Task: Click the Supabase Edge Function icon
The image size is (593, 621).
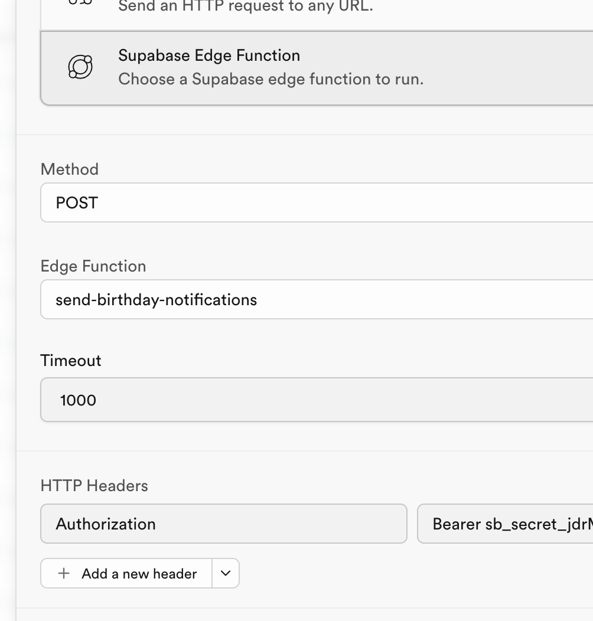Action: [80, 67]
